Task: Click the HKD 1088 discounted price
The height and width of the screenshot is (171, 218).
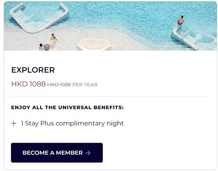Action: tap(28, 84)
